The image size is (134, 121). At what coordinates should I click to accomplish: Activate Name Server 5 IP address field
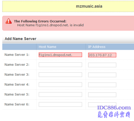click(x=102, y=95)
